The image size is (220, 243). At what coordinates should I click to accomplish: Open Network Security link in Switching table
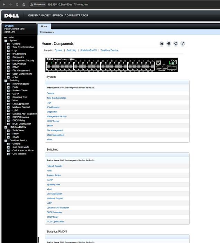pyautogui.click(x=55, y=166)
